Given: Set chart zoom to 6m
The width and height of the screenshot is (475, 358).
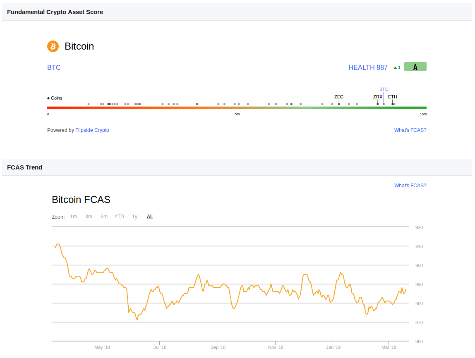Looking at the screenshot, I should coord(104,217).
